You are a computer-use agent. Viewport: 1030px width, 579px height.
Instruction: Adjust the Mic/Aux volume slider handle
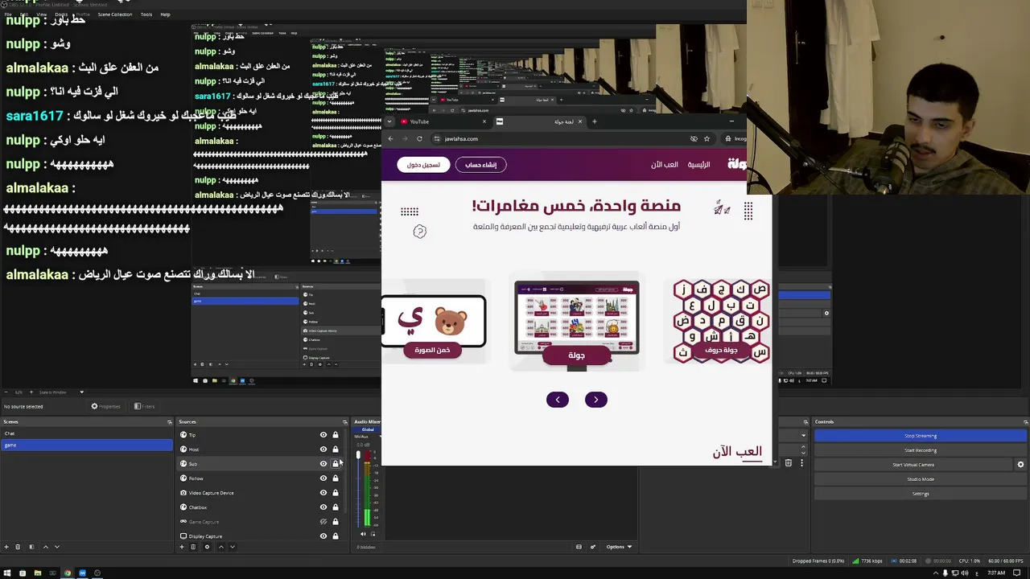pyautogui.click(x=358, y=455)
